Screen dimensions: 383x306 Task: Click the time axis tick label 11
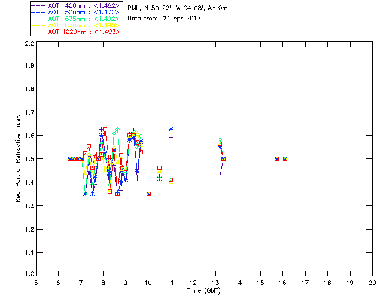(171, 283)
